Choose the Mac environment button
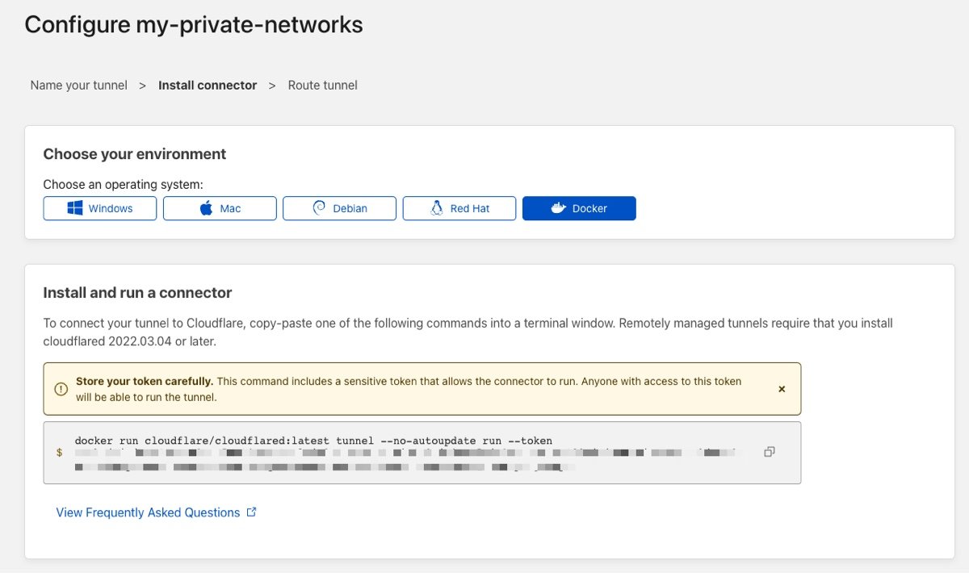 pyautogui.click(x=220, y=208)
